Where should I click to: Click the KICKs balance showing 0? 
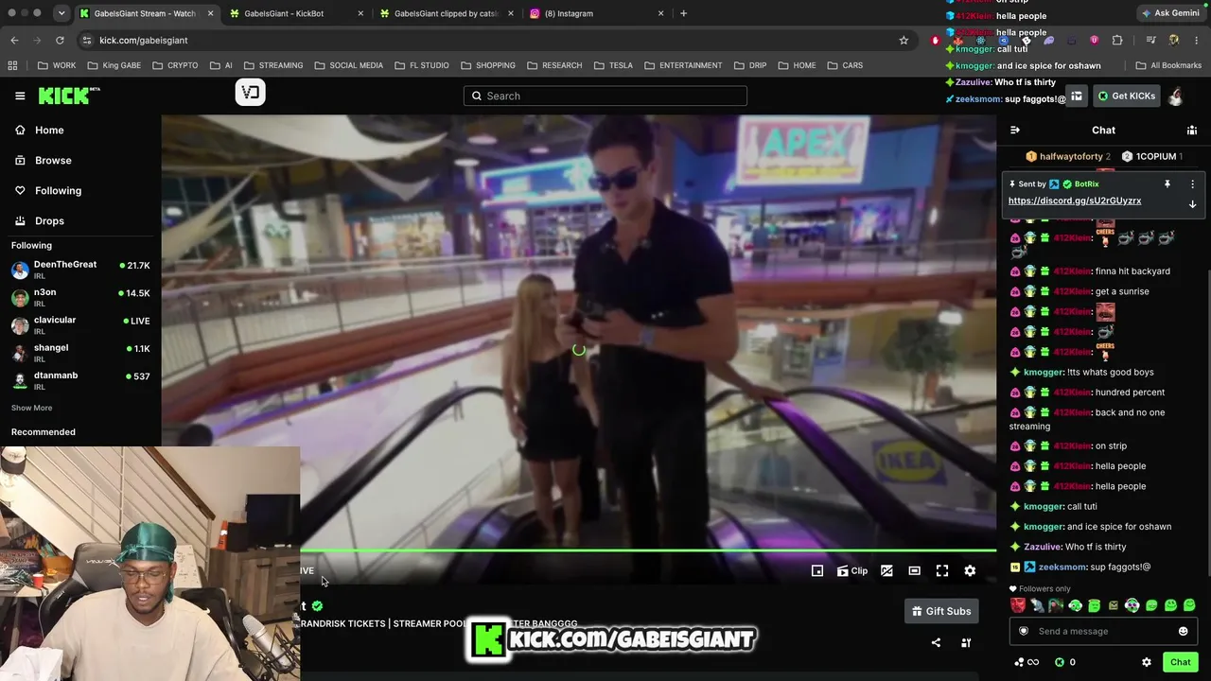(1065, 662)
